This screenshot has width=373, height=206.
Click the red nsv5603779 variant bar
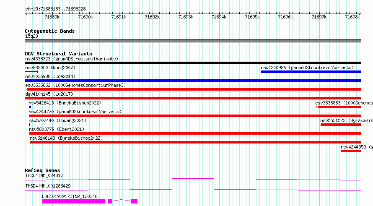coord(195,133)
